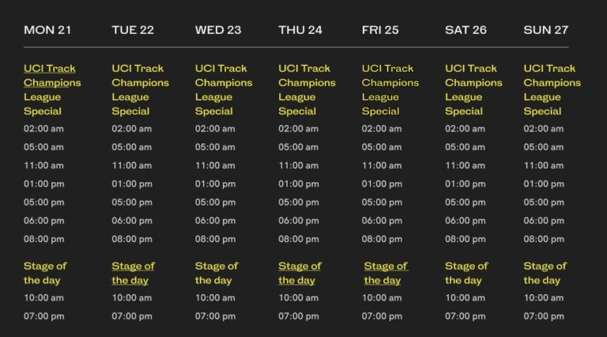The height and width of the screenshot is (337, 607).
Task: Click Tuesday's 11:00 am showtime
Action: pos(132,165)
